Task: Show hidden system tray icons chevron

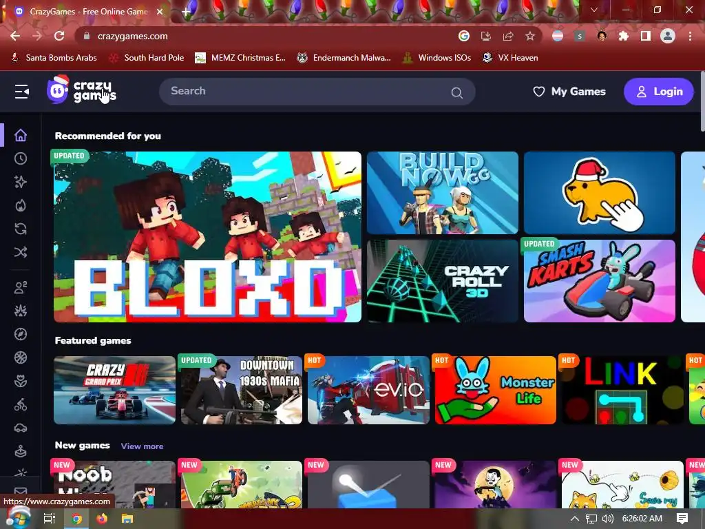Action: (575, 519)
